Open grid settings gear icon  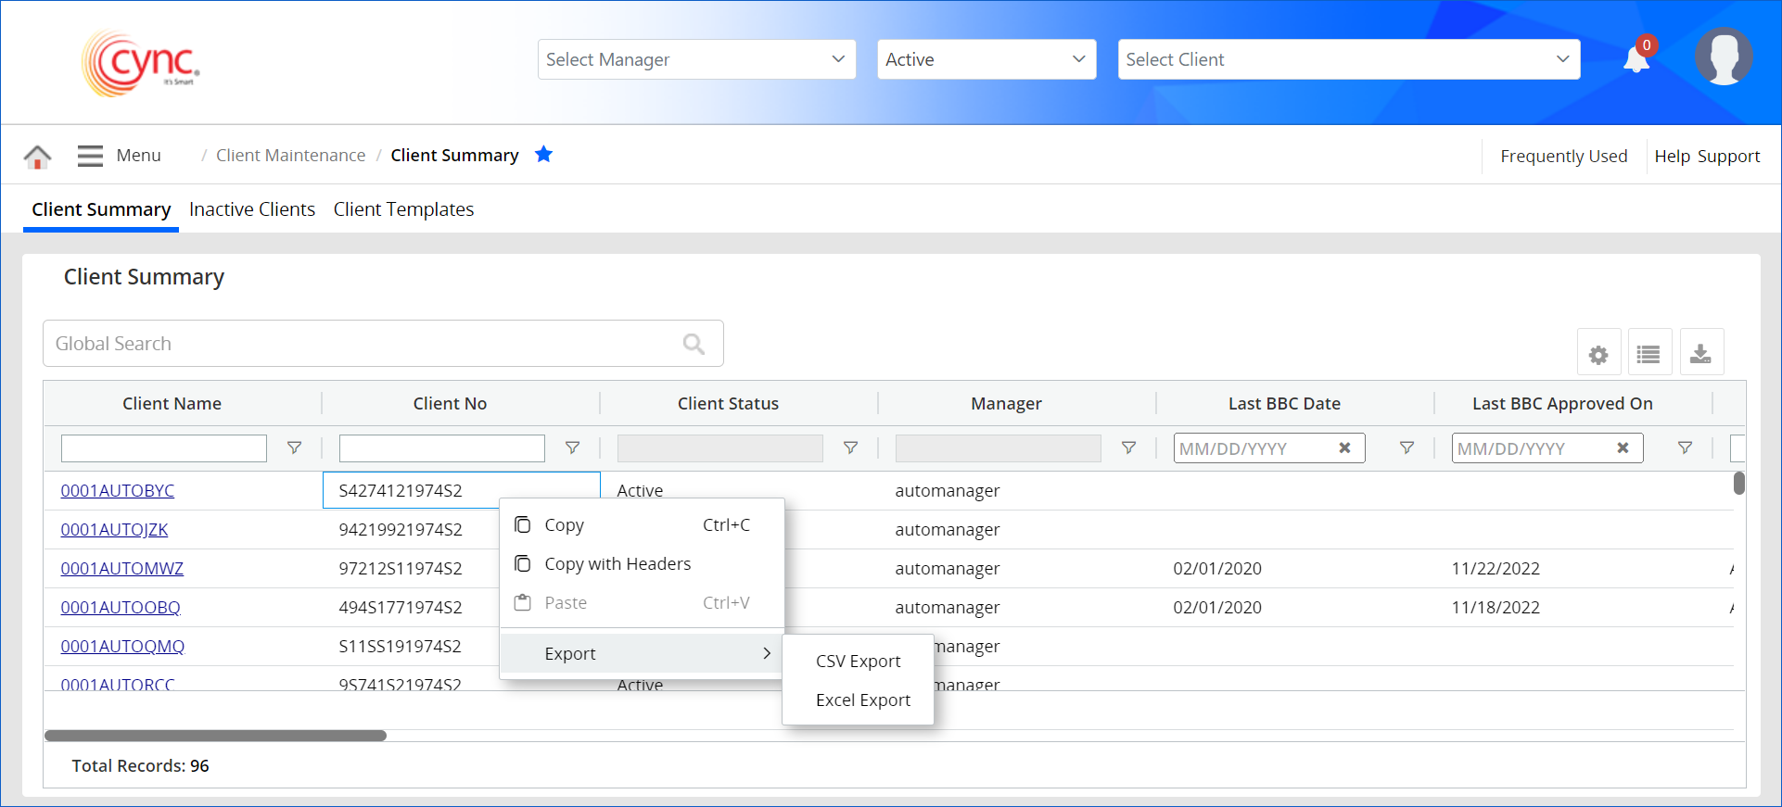click(1598, 354)
